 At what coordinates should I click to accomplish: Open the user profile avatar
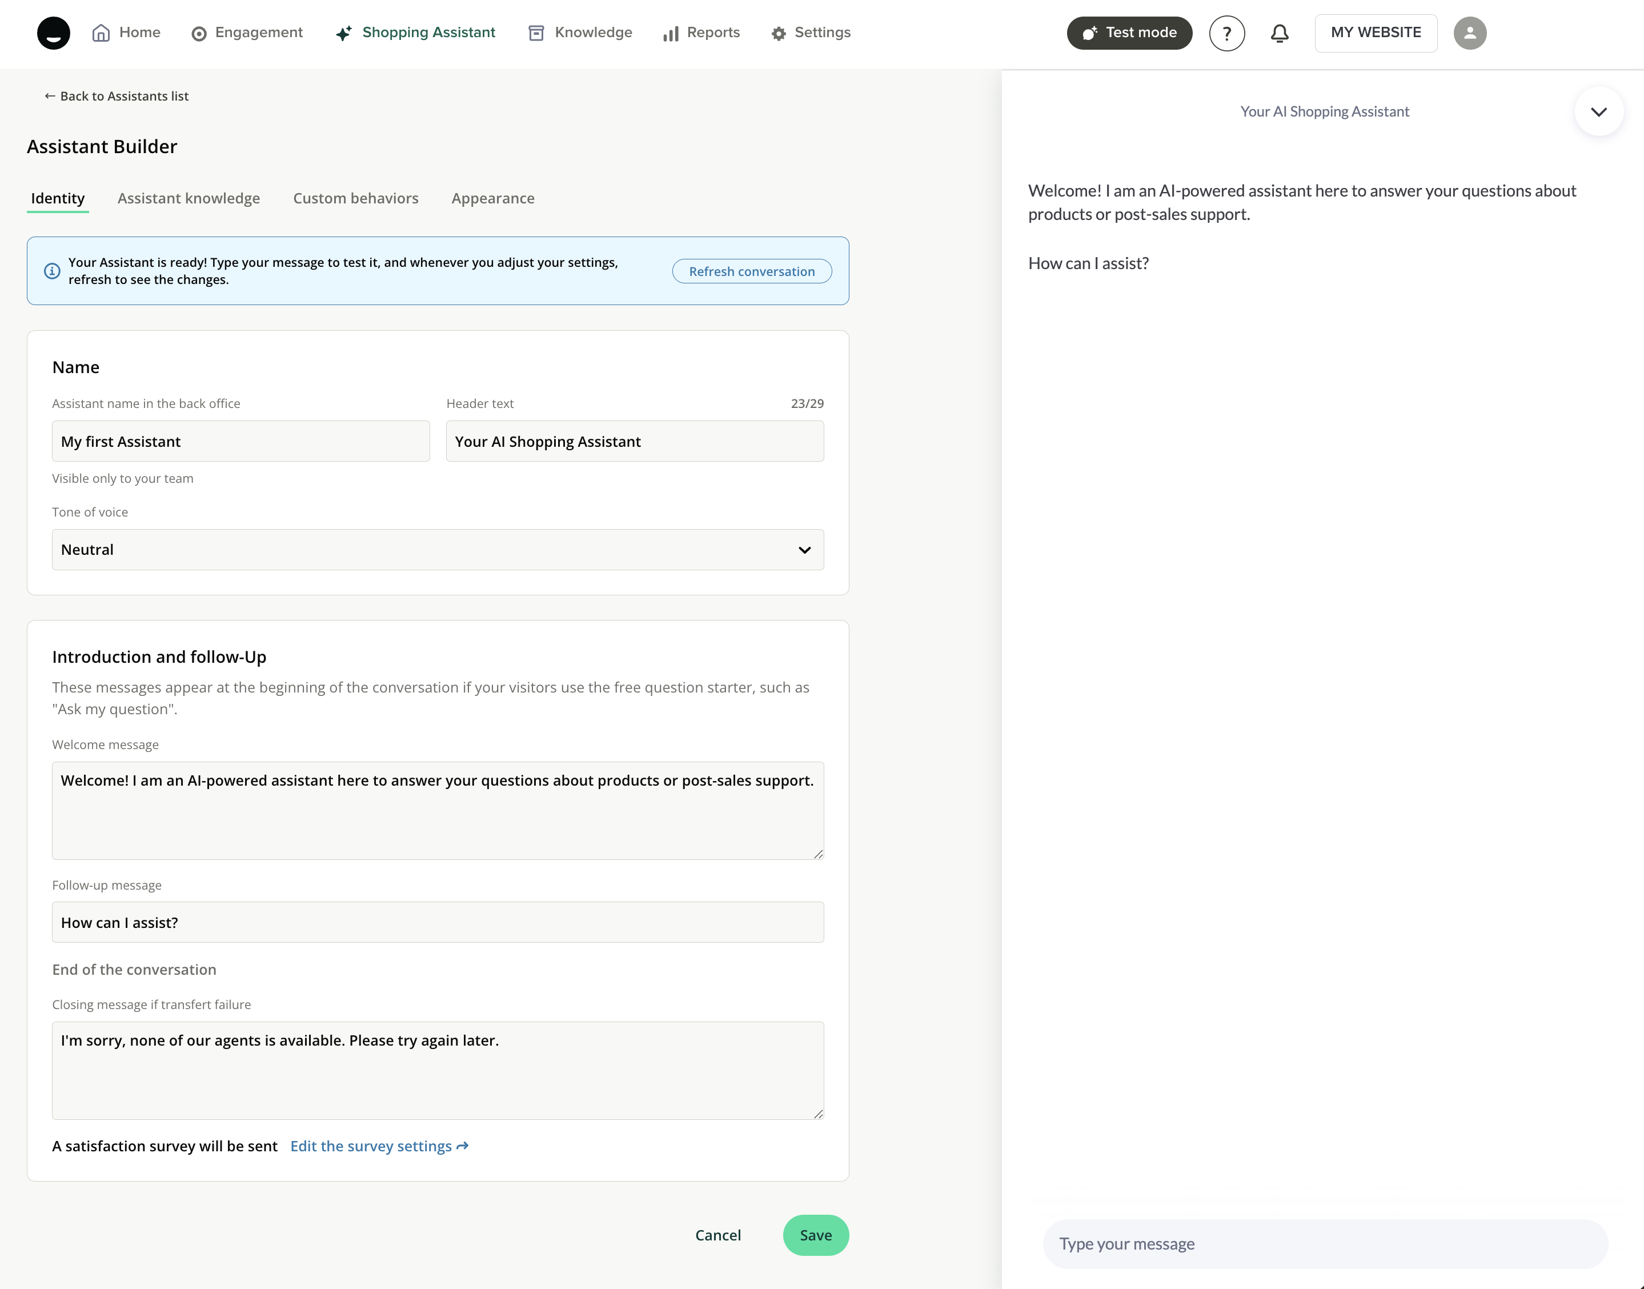pos(1470,33)
